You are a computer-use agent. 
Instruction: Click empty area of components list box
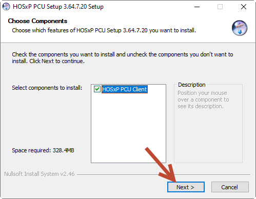(128, 128)
